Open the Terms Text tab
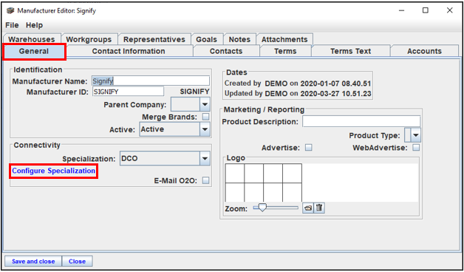Image resolution: width=464 pixels, height=272 pixels. pyautogui.click(x=351, y=51)
